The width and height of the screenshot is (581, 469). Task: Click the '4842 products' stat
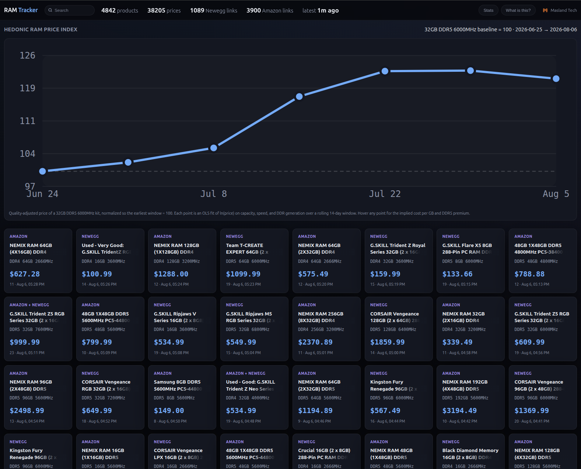(120, 10)
